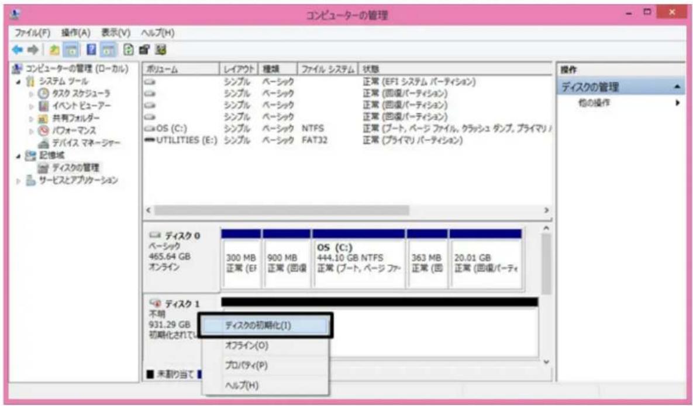Viewport: 693px width, 406px height.
Task: Click the last green toolbar icon
Action: point(161,50)
